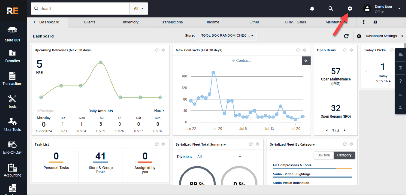Open the CRM / Sales tab
The image size is (406, 195).
pos(295,22)
